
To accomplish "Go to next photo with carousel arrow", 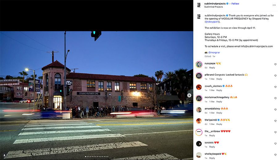I will (189, 95).
